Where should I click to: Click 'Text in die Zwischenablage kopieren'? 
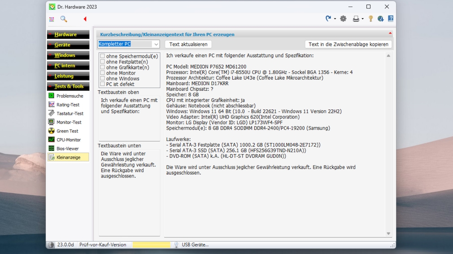tap(348, 44)
